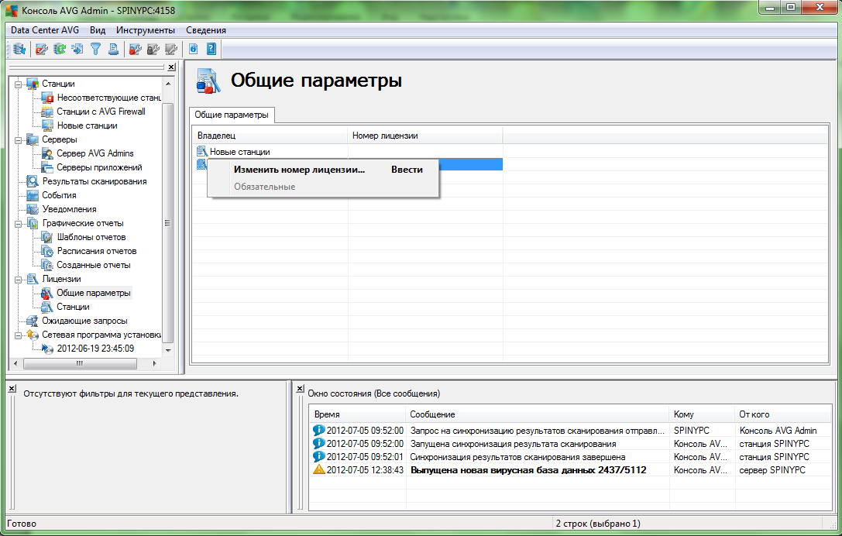The width and height of the screenshot is (842, 536).
Task: Click the gray wrench monitor toolbar icon
Action: pos(171,49)
